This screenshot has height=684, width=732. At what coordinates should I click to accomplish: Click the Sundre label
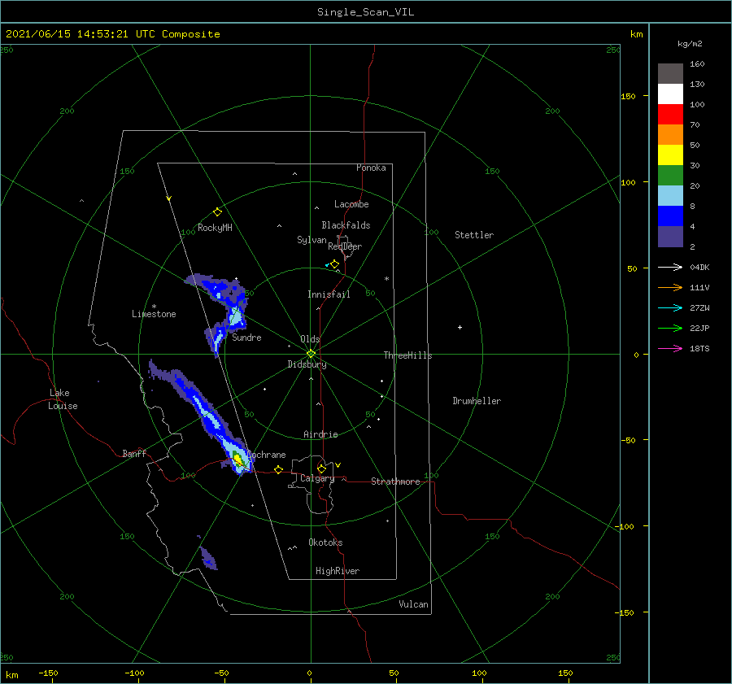coord(246,338)
